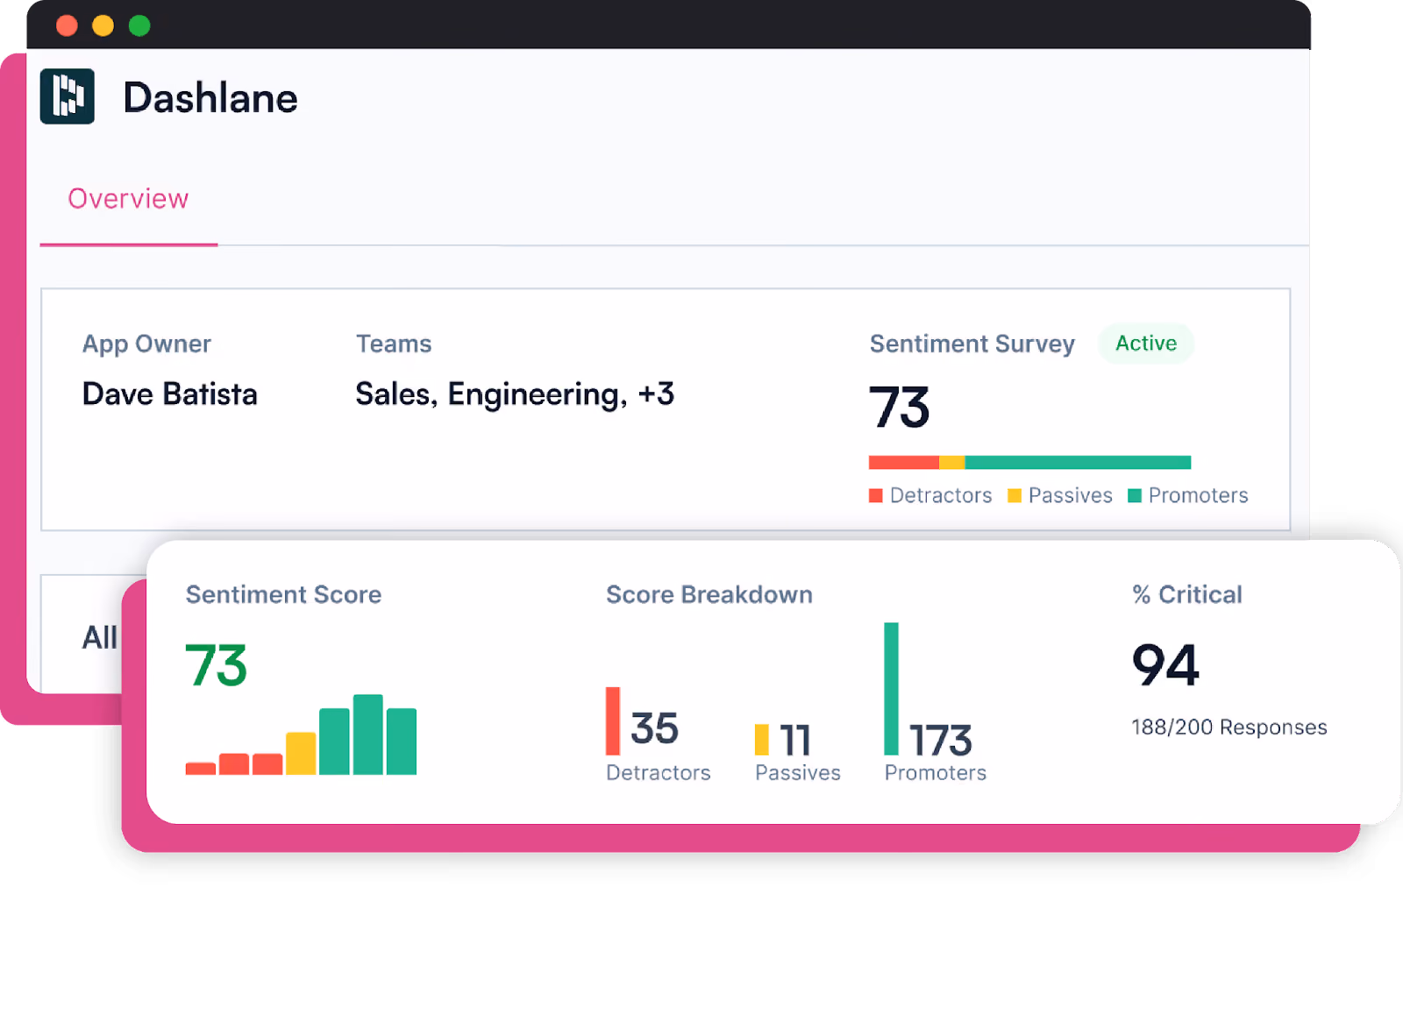Image resolution: width=1403 pixels, height=1015 pixels.
Task: Click the green maximize window button
Action: pyautogui.click(x=139, y=25)
